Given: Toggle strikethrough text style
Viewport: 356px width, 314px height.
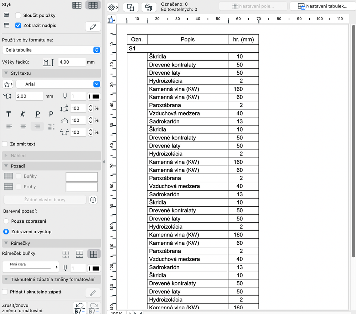Looking at the screenshot, I should coord(51,114).
